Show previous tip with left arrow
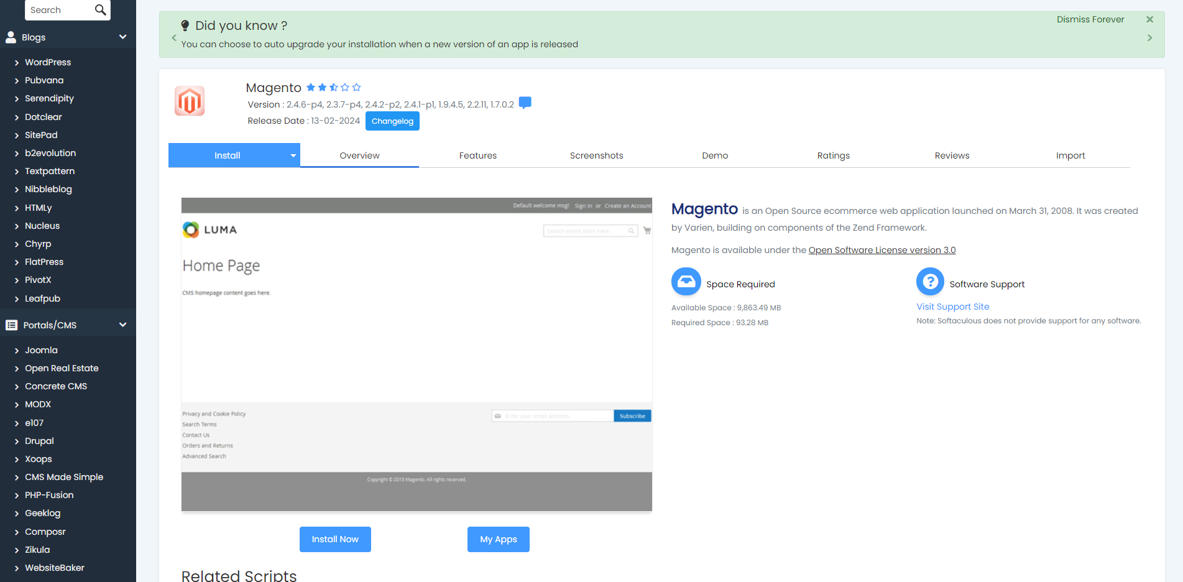This screenshot has height=582, width=1183. [x=174, y=37]
